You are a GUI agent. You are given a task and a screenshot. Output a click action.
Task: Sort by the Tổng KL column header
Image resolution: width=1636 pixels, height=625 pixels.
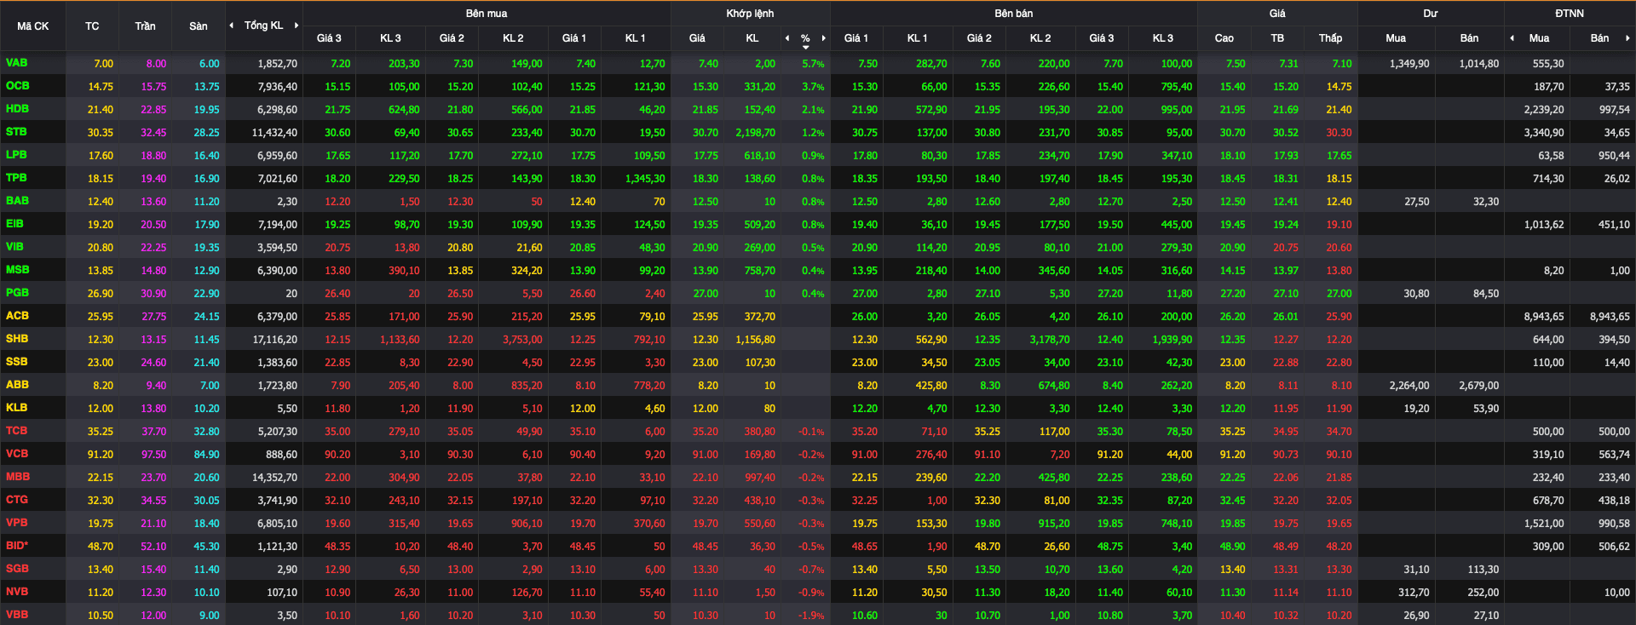263,26
